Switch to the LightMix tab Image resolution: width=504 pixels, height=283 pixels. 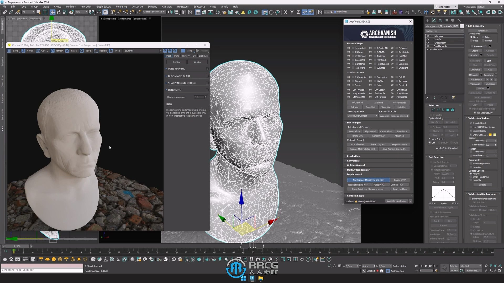(203, 56)
